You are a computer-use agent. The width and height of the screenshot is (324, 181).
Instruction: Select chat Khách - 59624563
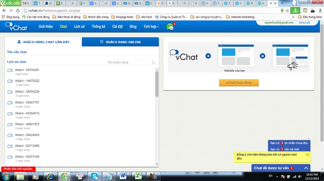[27, 135]
